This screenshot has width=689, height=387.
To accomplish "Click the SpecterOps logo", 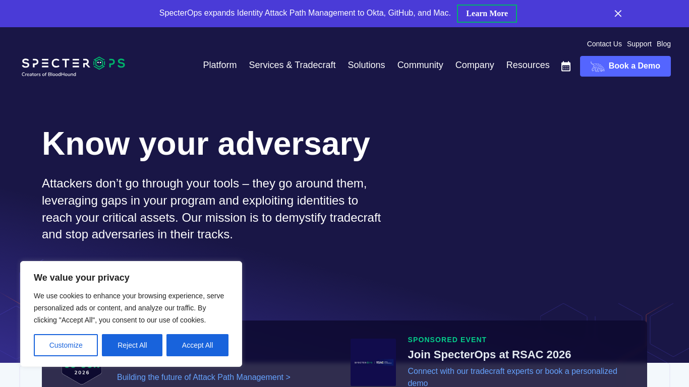I will point(74,66).
